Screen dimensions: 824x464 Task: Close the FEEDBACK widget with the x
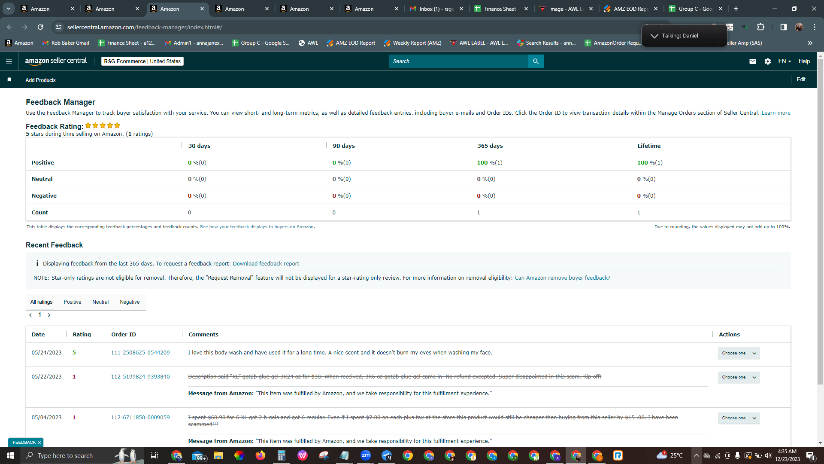point(39,443)
